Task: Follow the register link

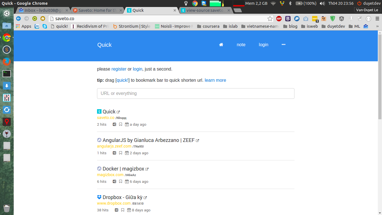Action: coord(119,69)
